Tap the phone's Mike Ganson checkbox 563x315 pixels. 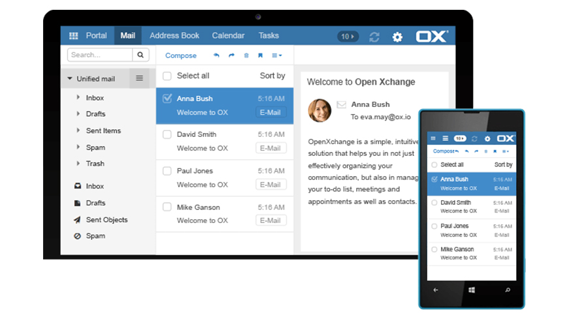click(434, 249)
